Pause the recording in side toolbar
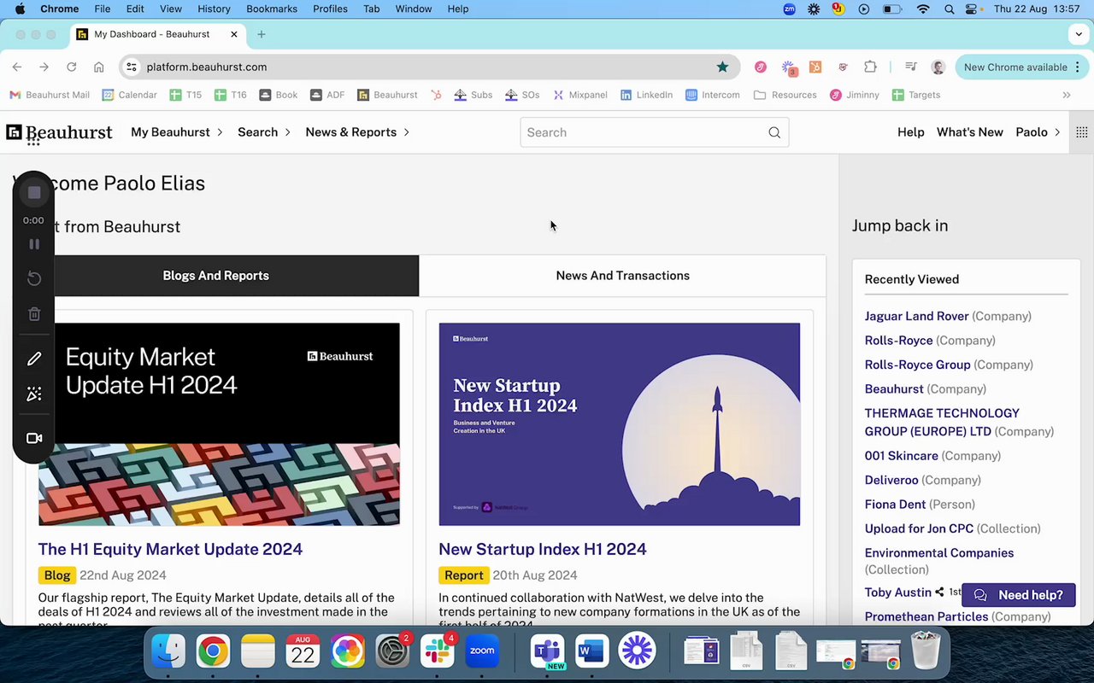The height and width of the screenshot is (683, 1094). click(x=34, y=244)
